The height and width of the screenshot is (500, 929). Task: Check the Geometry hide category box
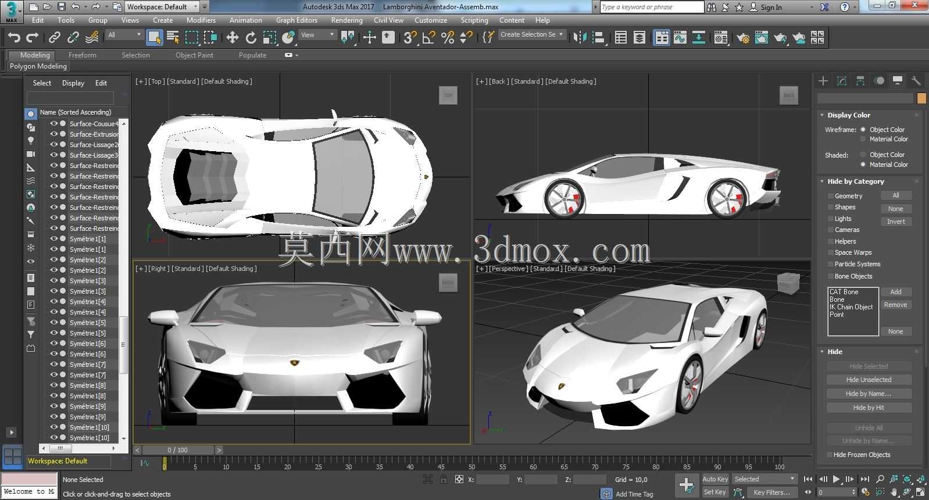pos(831,197)
